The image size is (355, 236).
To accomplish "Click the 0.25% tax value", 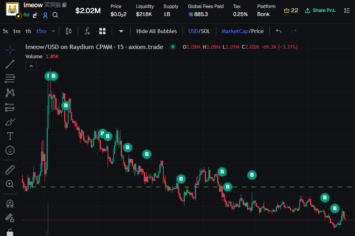I will pyautogui.click(x=240, y=14).
